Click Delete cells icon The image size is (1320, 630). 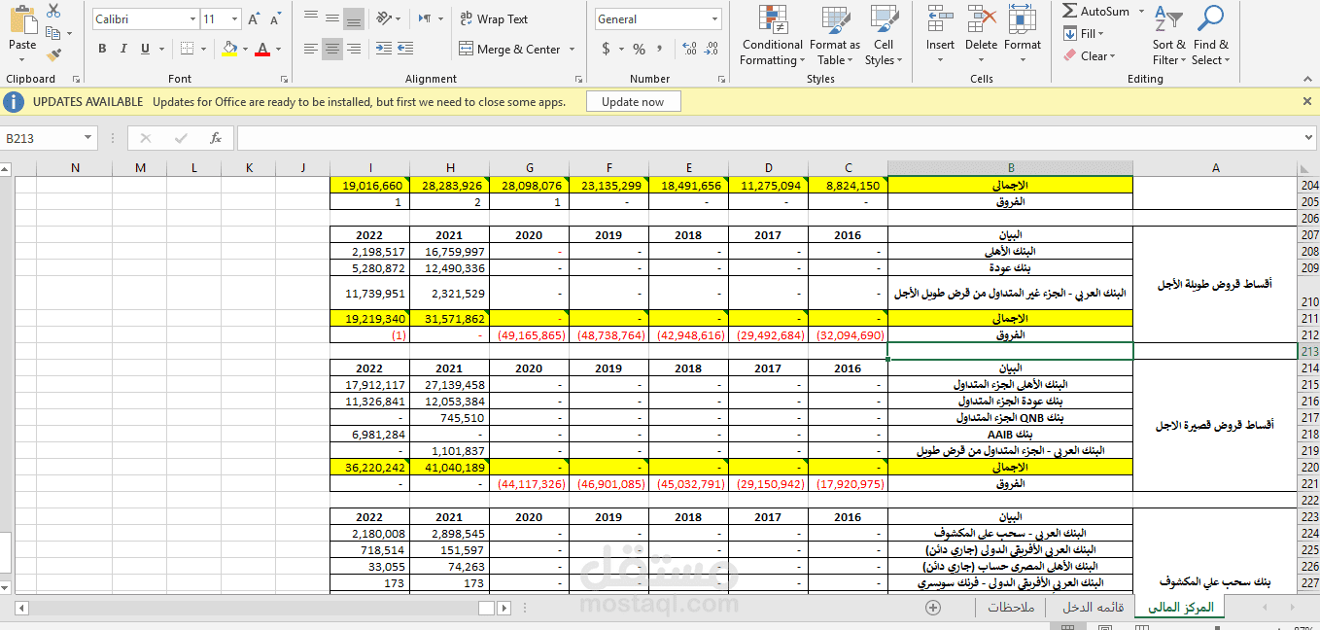click(982, 19)
